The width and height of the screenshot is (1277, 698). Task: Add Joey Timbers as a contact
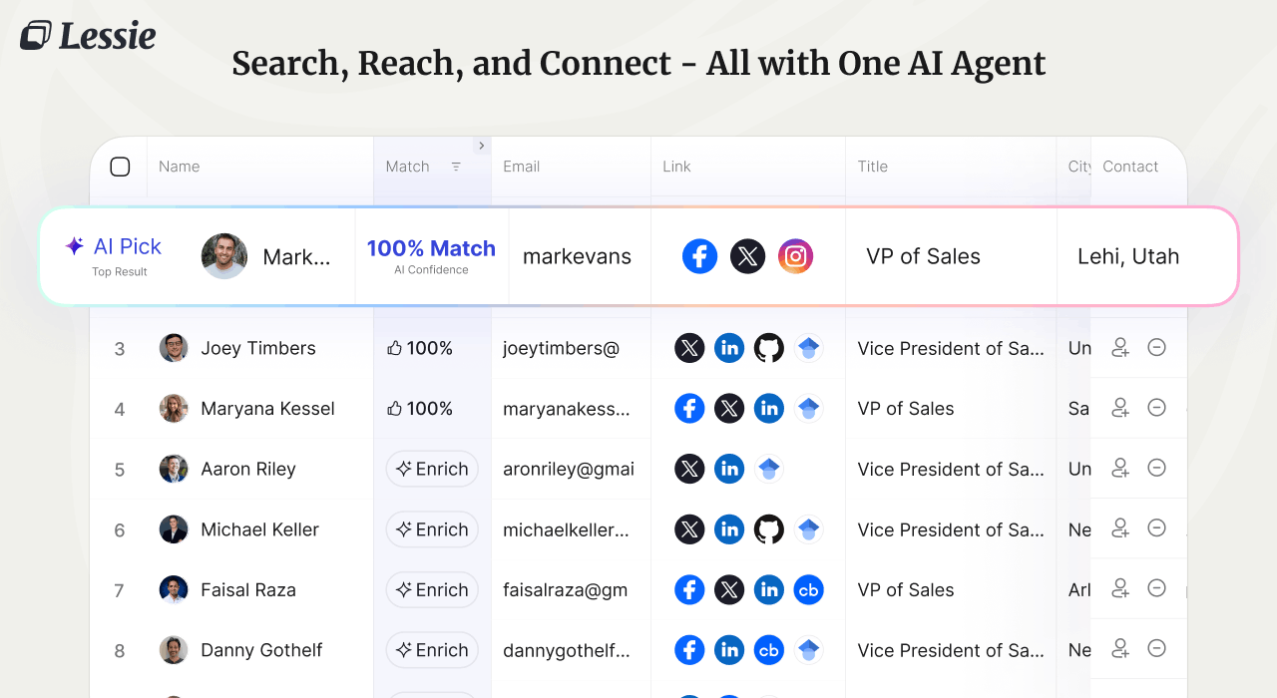[x=1120, y=348]
